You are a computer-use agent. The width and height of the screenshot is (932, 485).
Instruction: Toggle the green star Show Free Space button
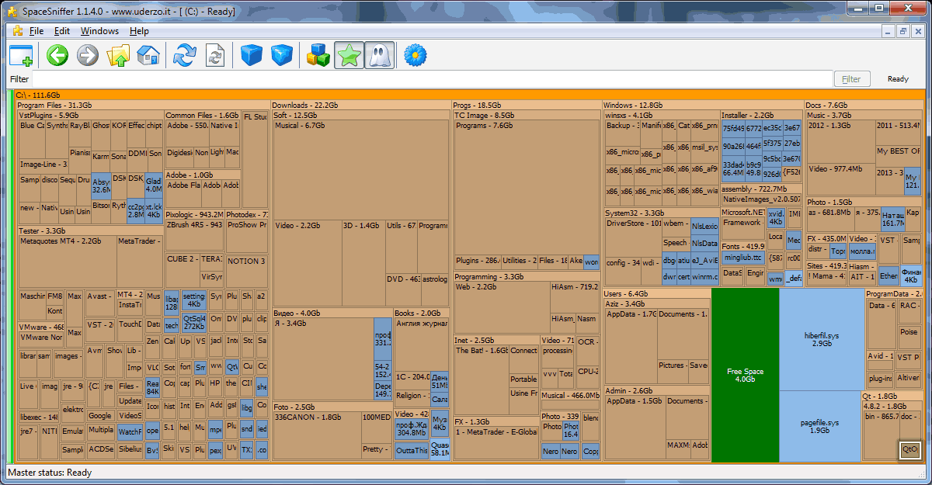pyautogui.click(x=349, y=55)
